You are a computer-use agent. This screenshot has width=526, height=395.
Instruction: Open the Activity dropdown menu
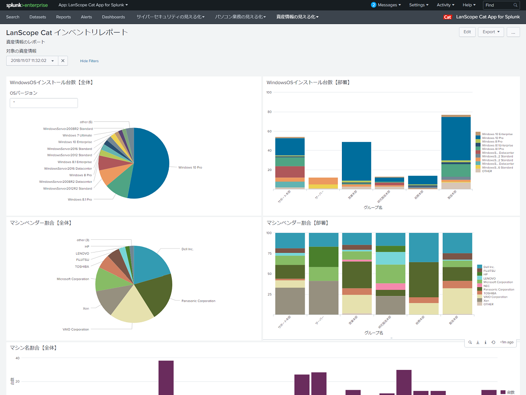(446, 5)
